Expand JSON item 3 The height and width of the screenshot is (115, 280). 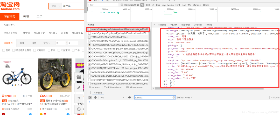(165, 81)
